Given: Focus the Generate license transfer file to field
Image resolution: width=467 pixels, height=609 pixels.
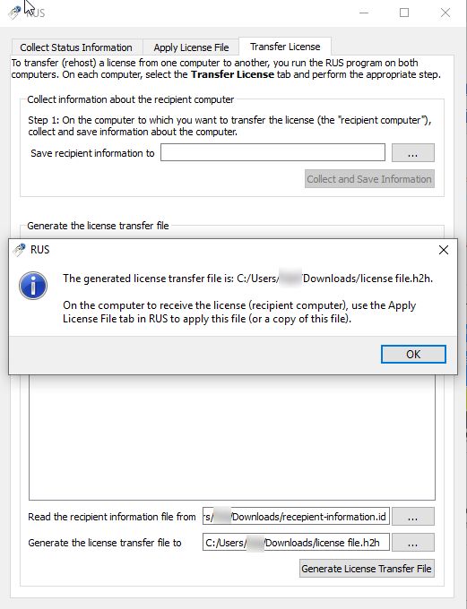Looking at the screenshot, I should [296, 542].
